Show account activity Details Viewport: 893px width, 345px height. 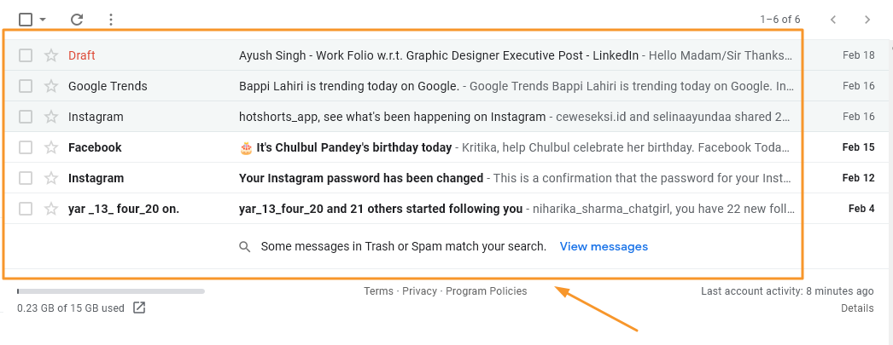click(x=857, y=308)
